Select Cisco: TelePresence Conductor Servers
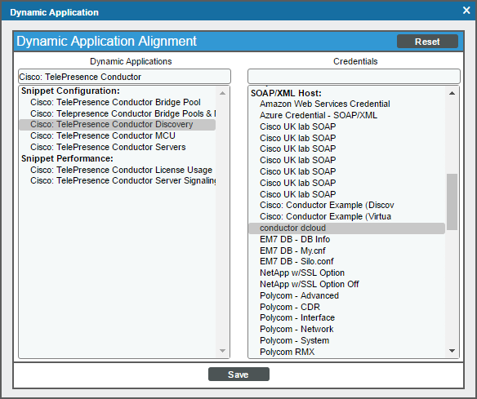477x399 pixels. click(x=117, y=147)
